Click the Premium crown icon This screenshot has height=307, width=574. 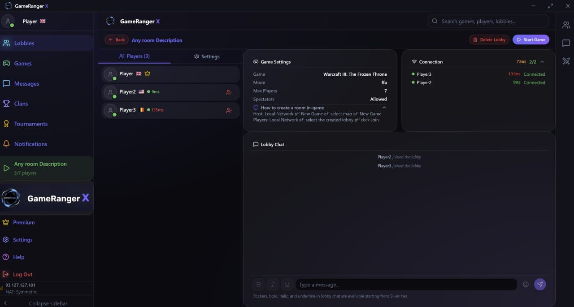[x=5, y=222]
